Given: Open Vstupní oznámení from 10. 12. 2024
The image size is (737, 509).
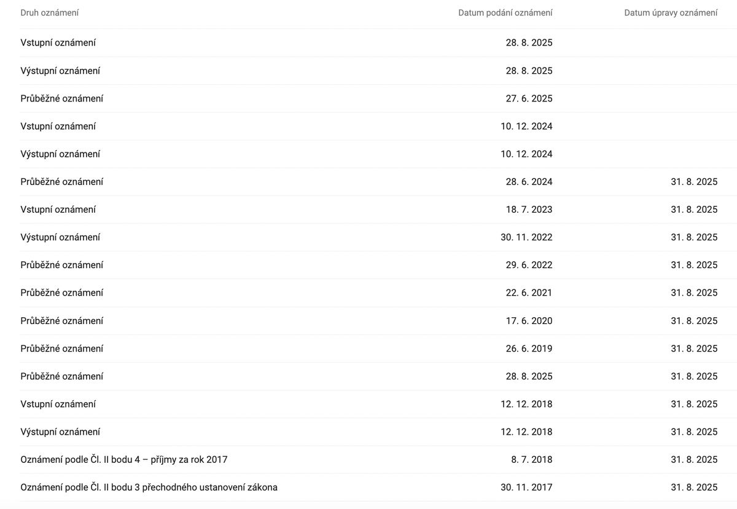Looking at the screenshot, I should (x=58, y=126).
